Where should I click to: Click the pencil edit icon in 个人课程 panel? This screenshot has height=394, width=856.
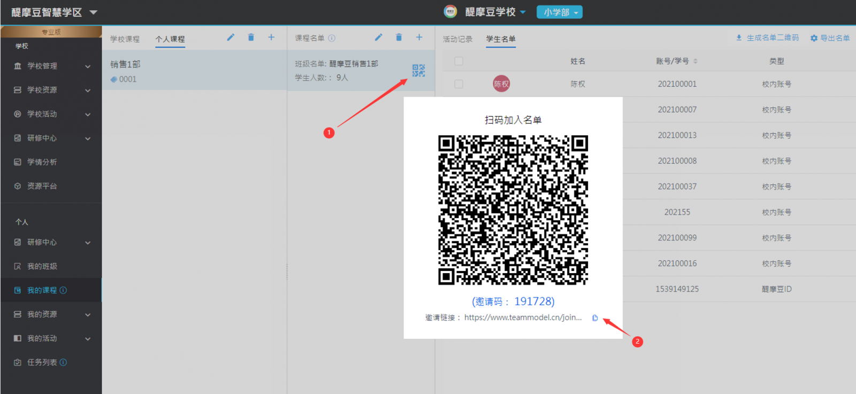coord(231,37)
